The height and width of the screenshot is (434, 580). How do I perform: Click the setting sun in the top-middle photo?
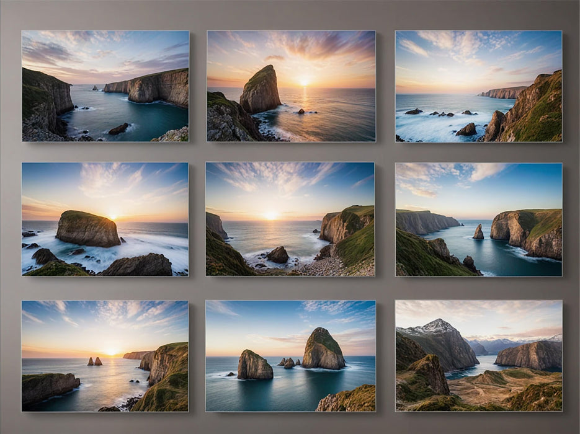304,82
